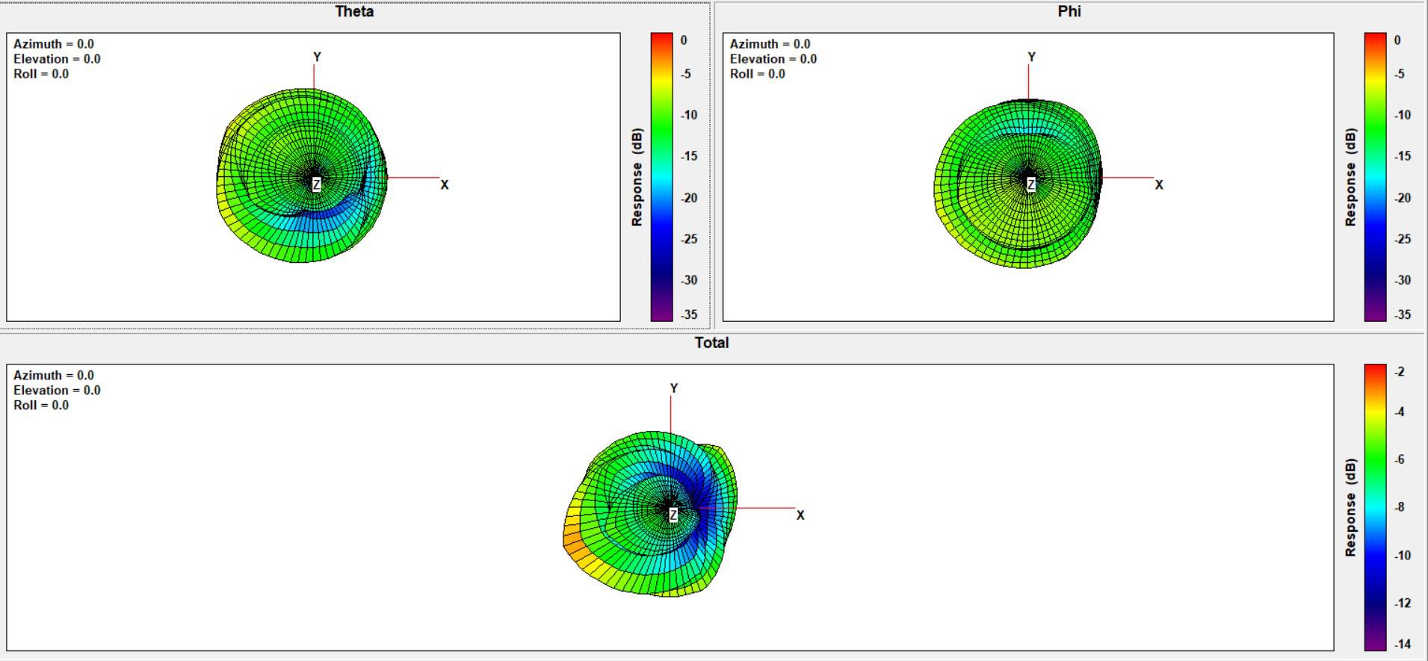Click the X axis label in Phi plot
The width and height of the screenshot is (1428, 661).
point(1159,184)
